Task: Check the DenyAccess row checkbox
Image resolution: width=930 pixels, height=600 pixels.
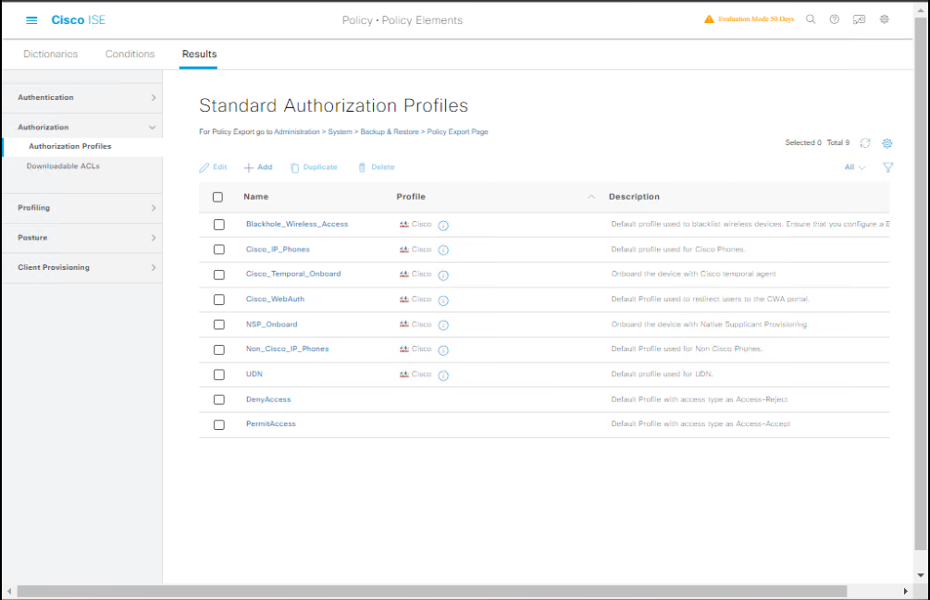Action: point(219,399)
